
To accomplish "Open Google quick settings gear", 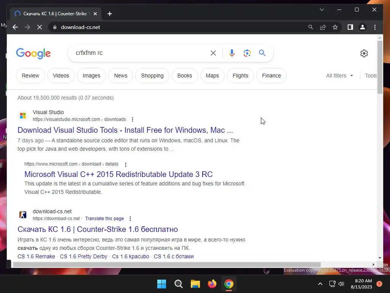I will 364,53.
